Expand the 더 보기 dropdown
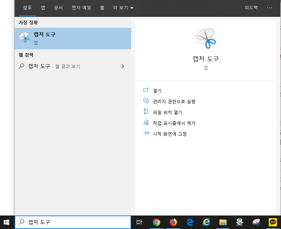The width and height of the screenshot is (281, 229). tap(123, 8)
